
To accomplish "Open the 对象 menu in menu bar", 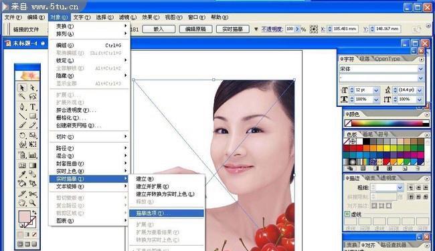I will click(59, 17).
